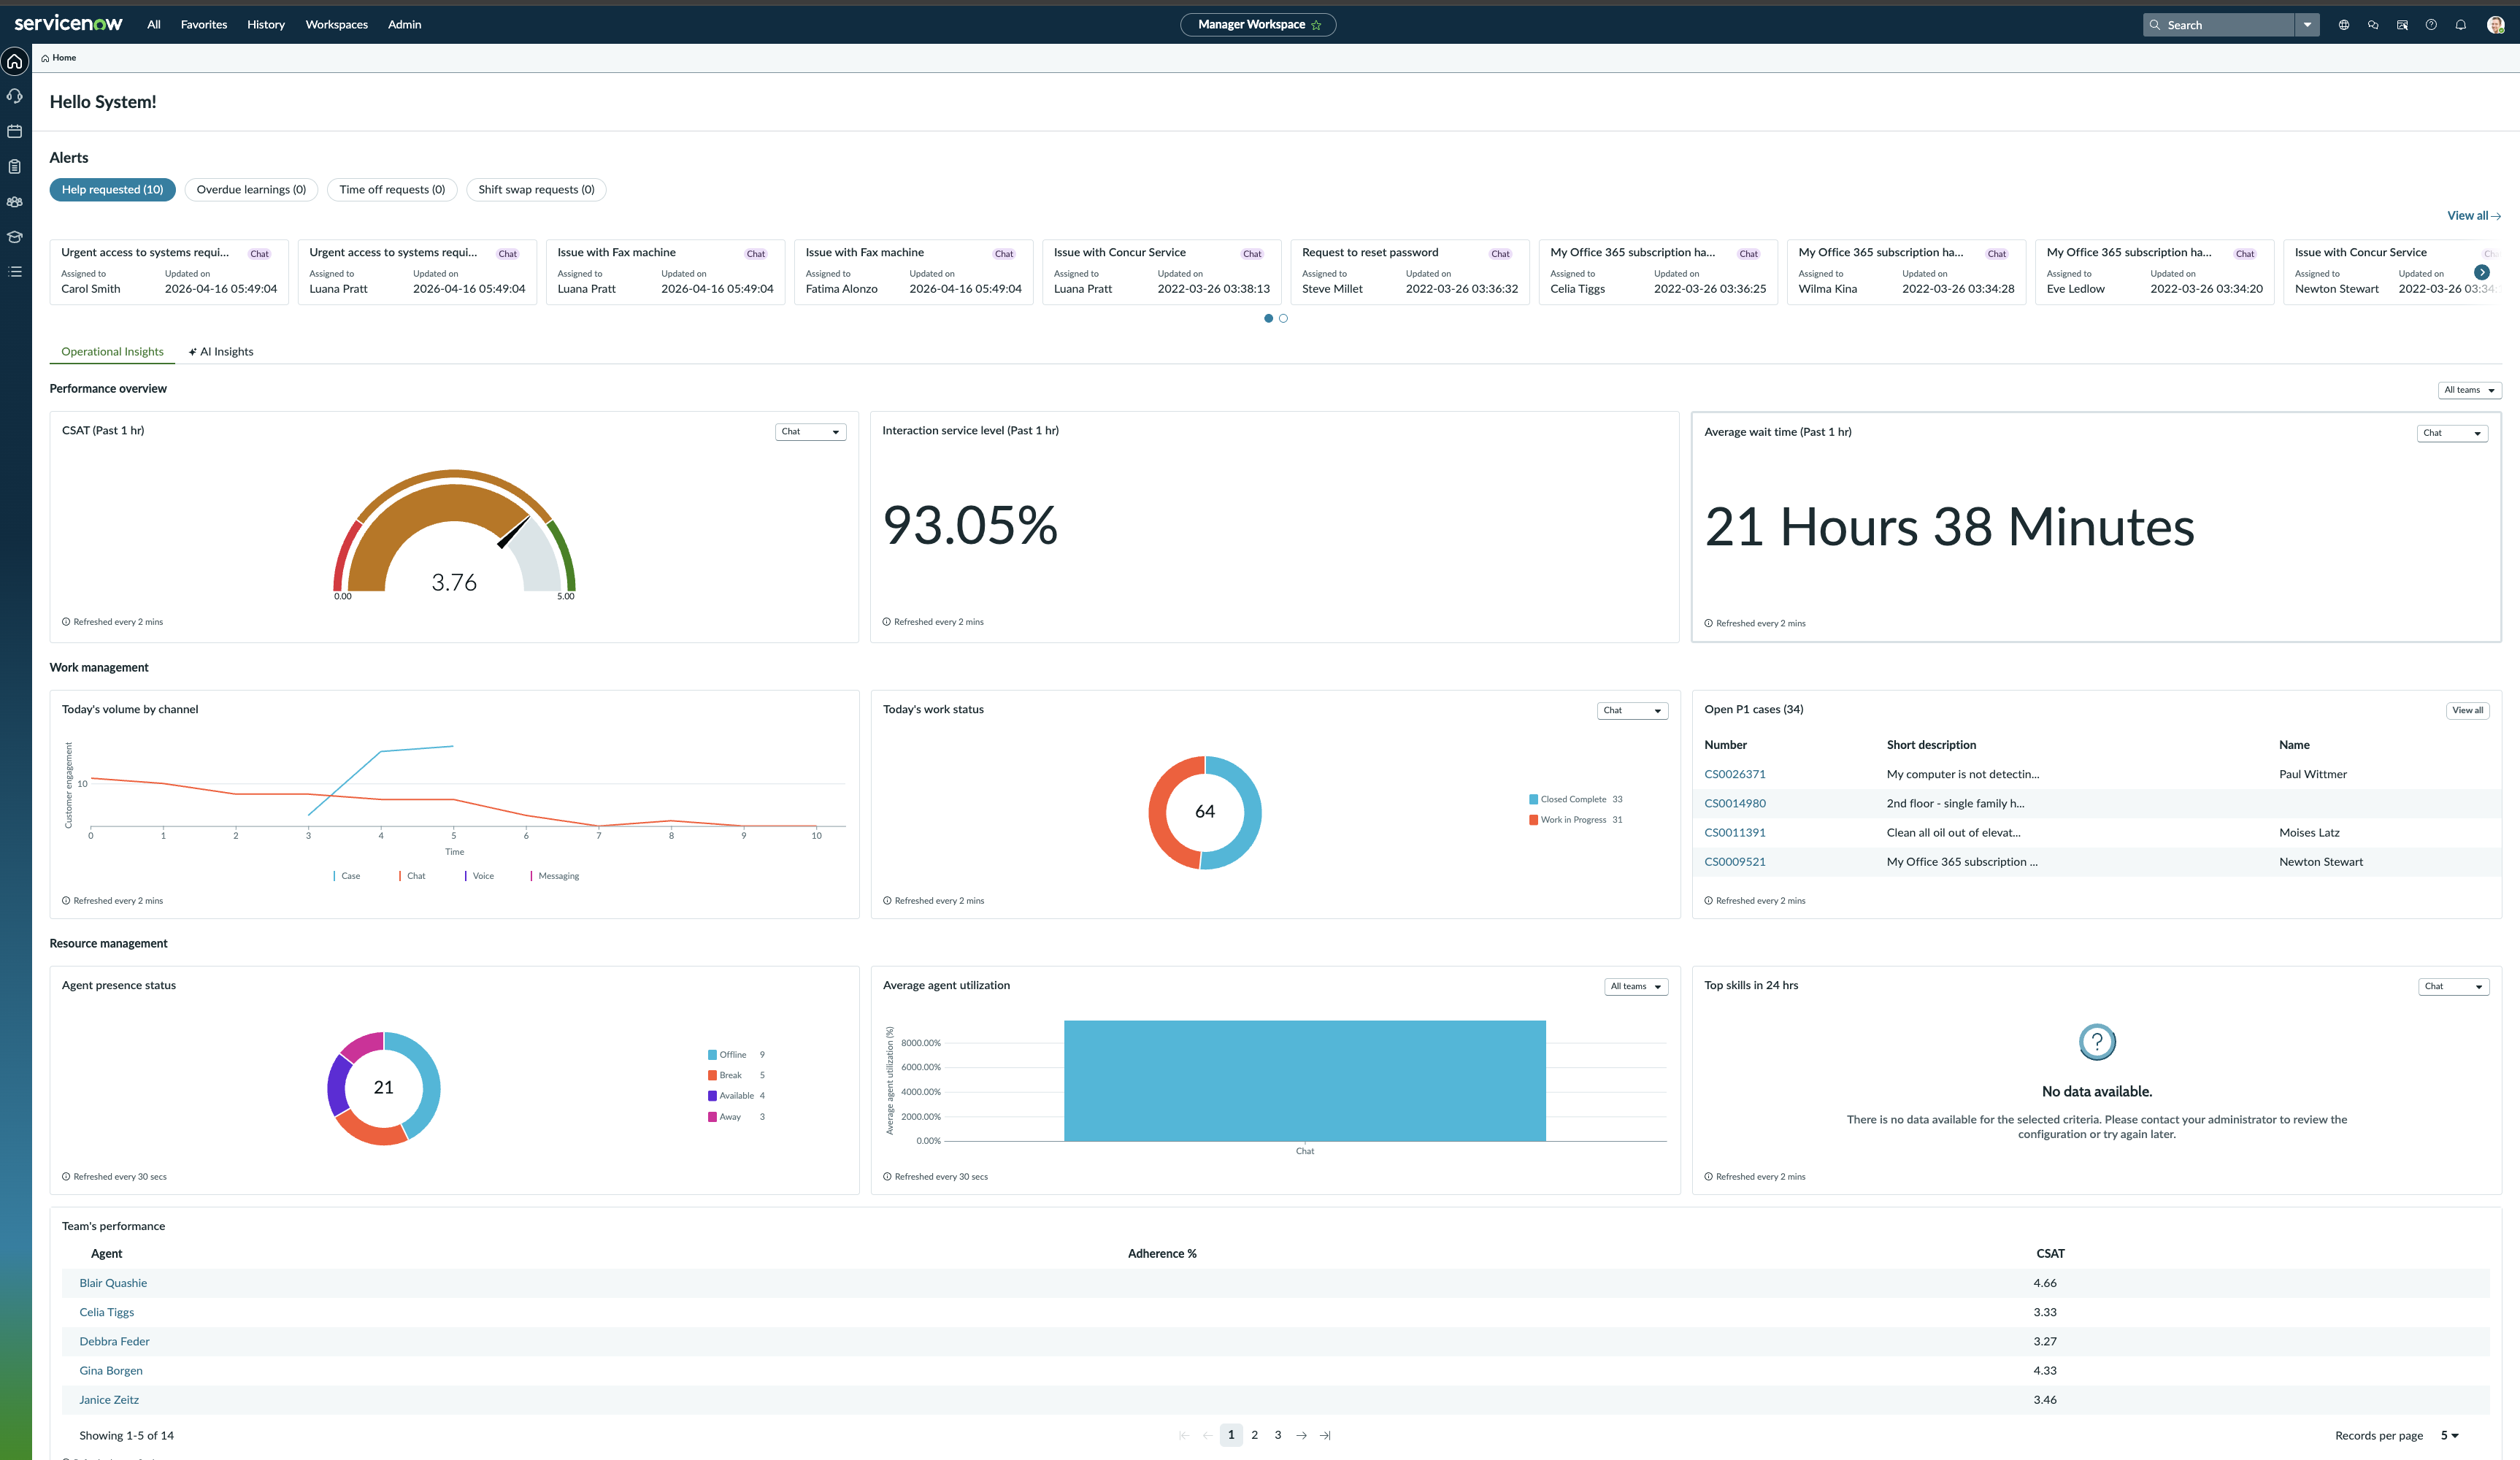
Task: Click Work in Progress legend color swatch
Action: pyautogui.click(x=1533, y=820)
